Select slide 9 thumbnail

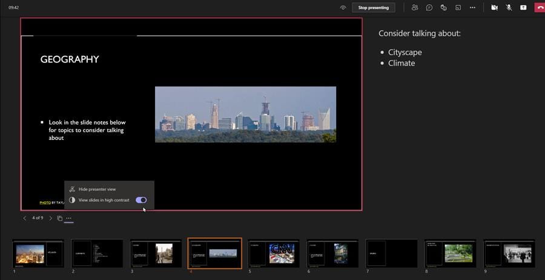pyautogui.click(x=509, y=253)
